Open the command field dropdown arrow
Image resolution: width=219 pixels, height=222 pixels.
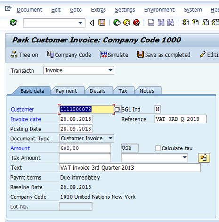pyautogui.click(x=81, y=23)
